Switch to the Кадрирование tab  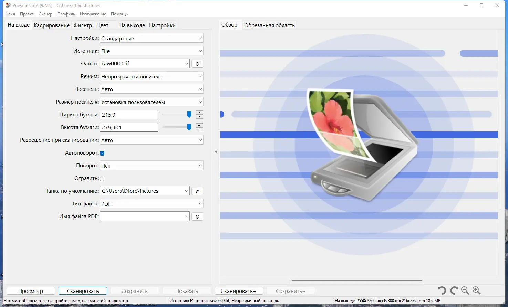coord(51,25)
